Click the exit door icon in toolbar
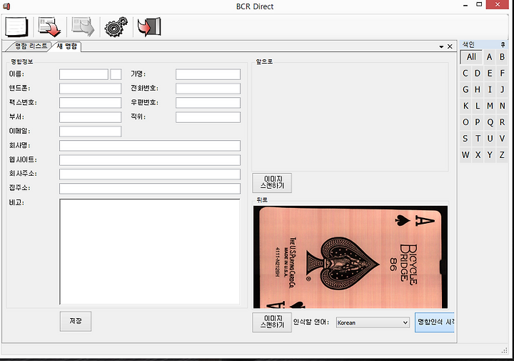 (x=149, y=26)
